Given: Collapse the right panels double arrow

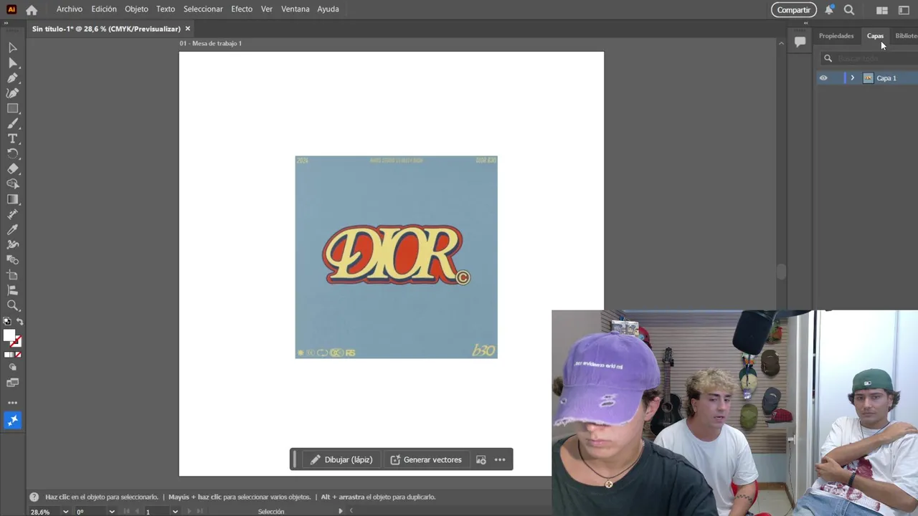Looking at the screenshot, I should tap(805, 23).
